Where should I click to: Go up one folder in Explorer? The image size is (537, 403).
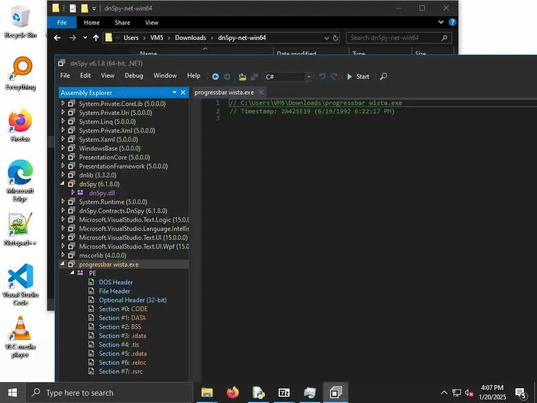[x=96, y=38]
